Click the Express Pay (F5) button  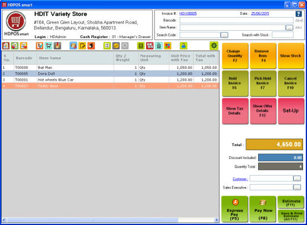pos(235,209)
